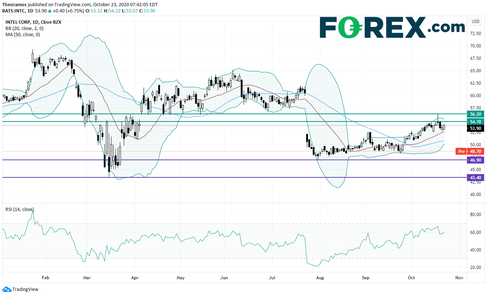The width and height of the screenshot is (487, 296).
Task: Click the 54.70 teal price label
Action: pos(475,122)
